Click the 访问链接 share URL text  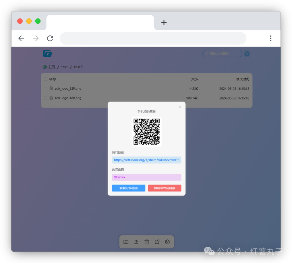tap(147, 160)
